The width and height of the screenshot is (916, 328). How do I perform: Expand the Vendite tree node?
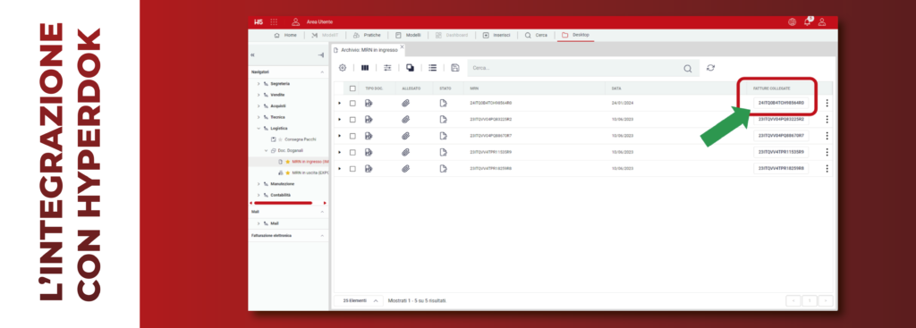pyautogui.click(x=259, y=95)
